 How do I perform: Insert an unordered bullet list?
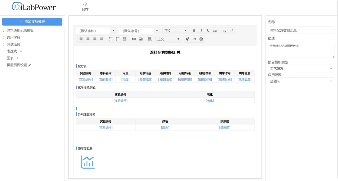(111, 39)
